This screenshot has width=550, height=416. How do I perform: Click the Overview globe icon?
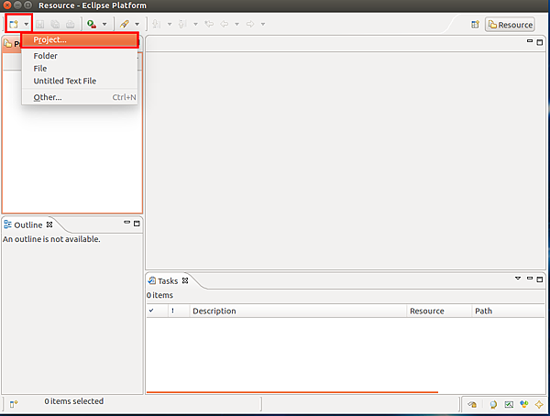coord(493,405)
